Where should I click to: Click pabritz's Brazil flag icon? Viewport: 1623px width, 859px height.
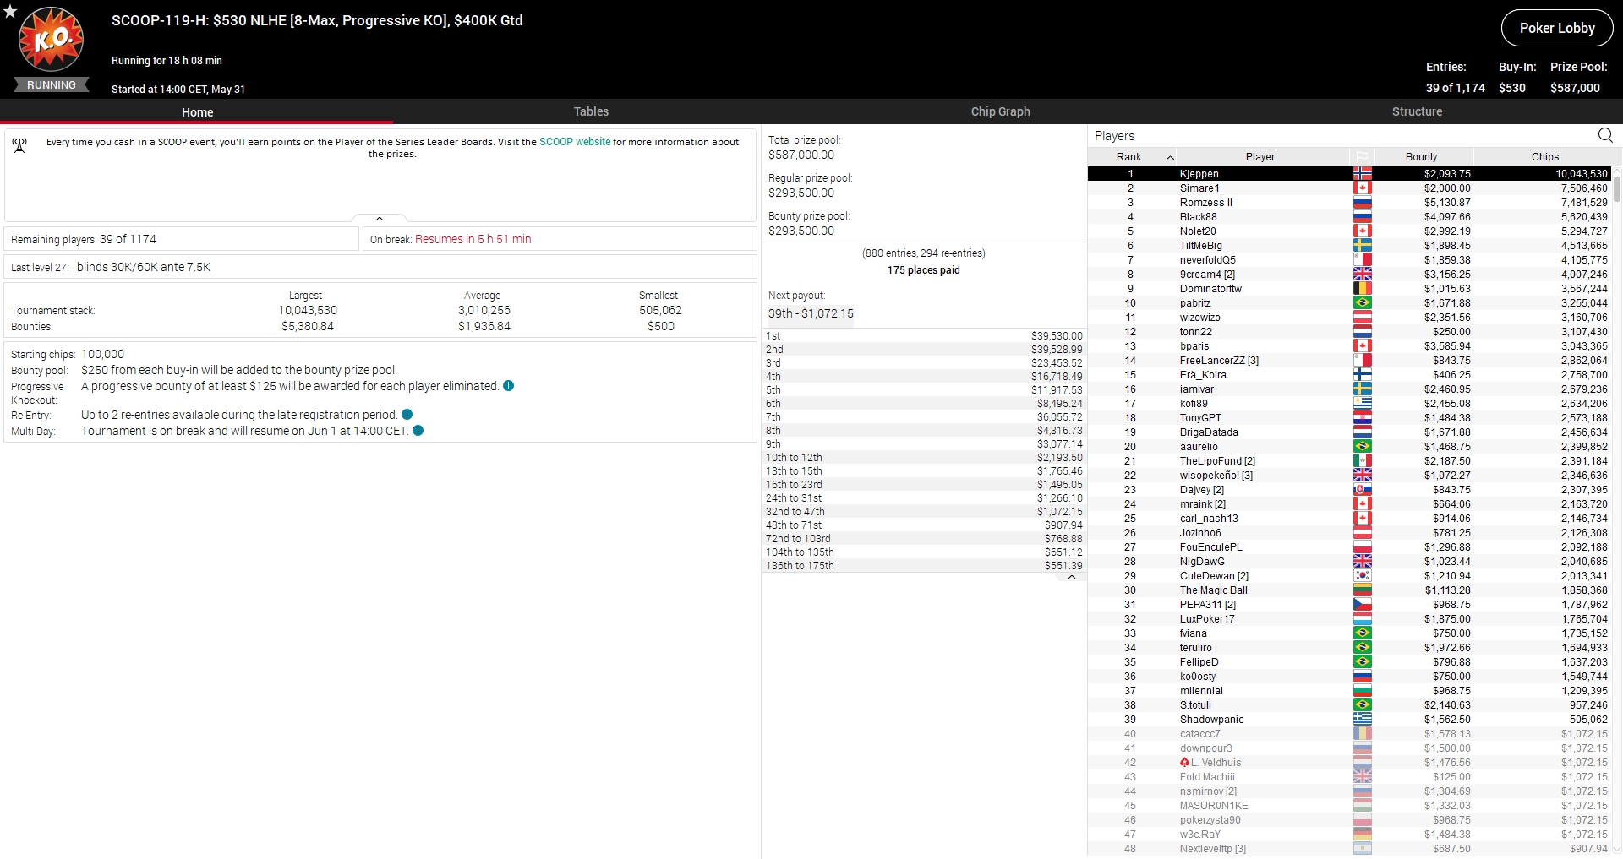tap(1362, 303)
